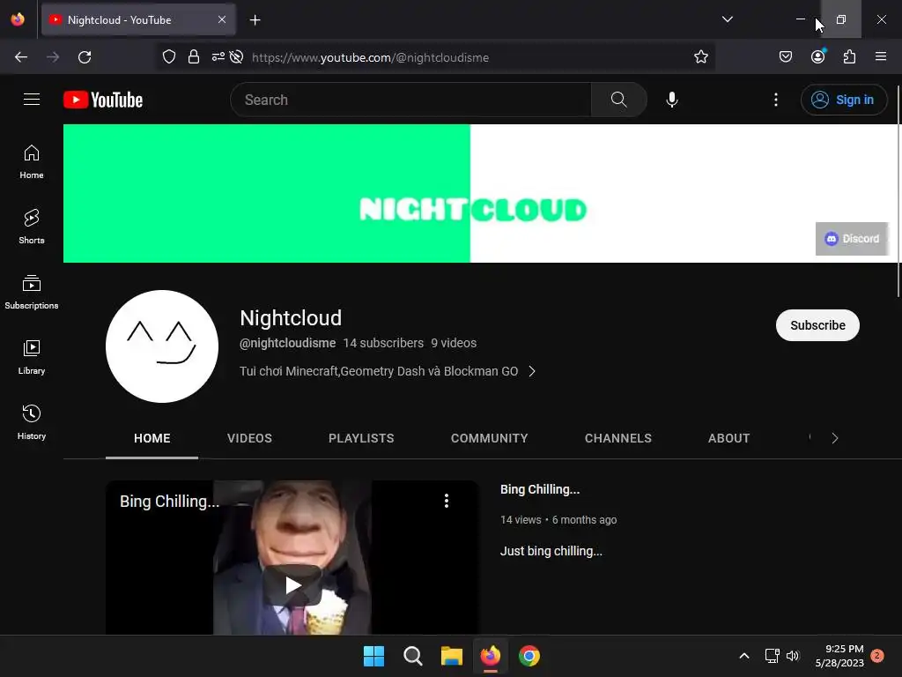Show more channel tabs with right chevron
Screen dimensions: 902x677
pos(835,438)
